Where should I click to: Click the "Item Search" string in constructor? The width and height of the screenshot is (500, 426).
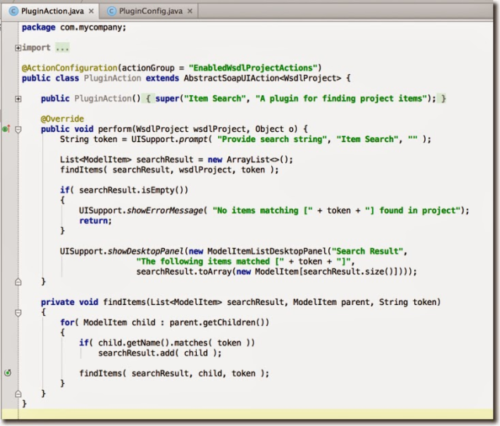pyautogui.click(x=215, y=98)
